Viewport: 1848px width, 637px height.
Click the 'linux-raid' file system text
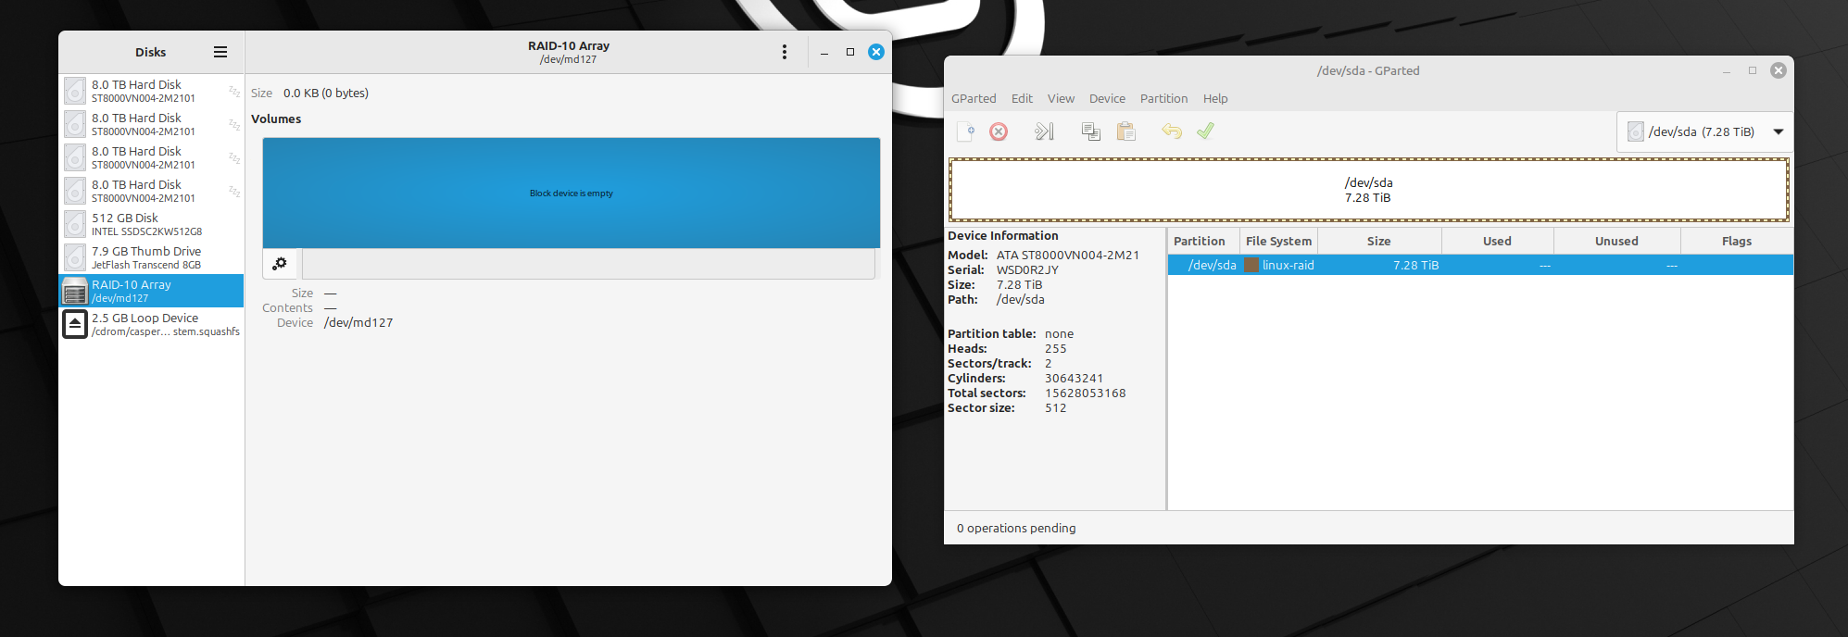(x=1288, y=265)
